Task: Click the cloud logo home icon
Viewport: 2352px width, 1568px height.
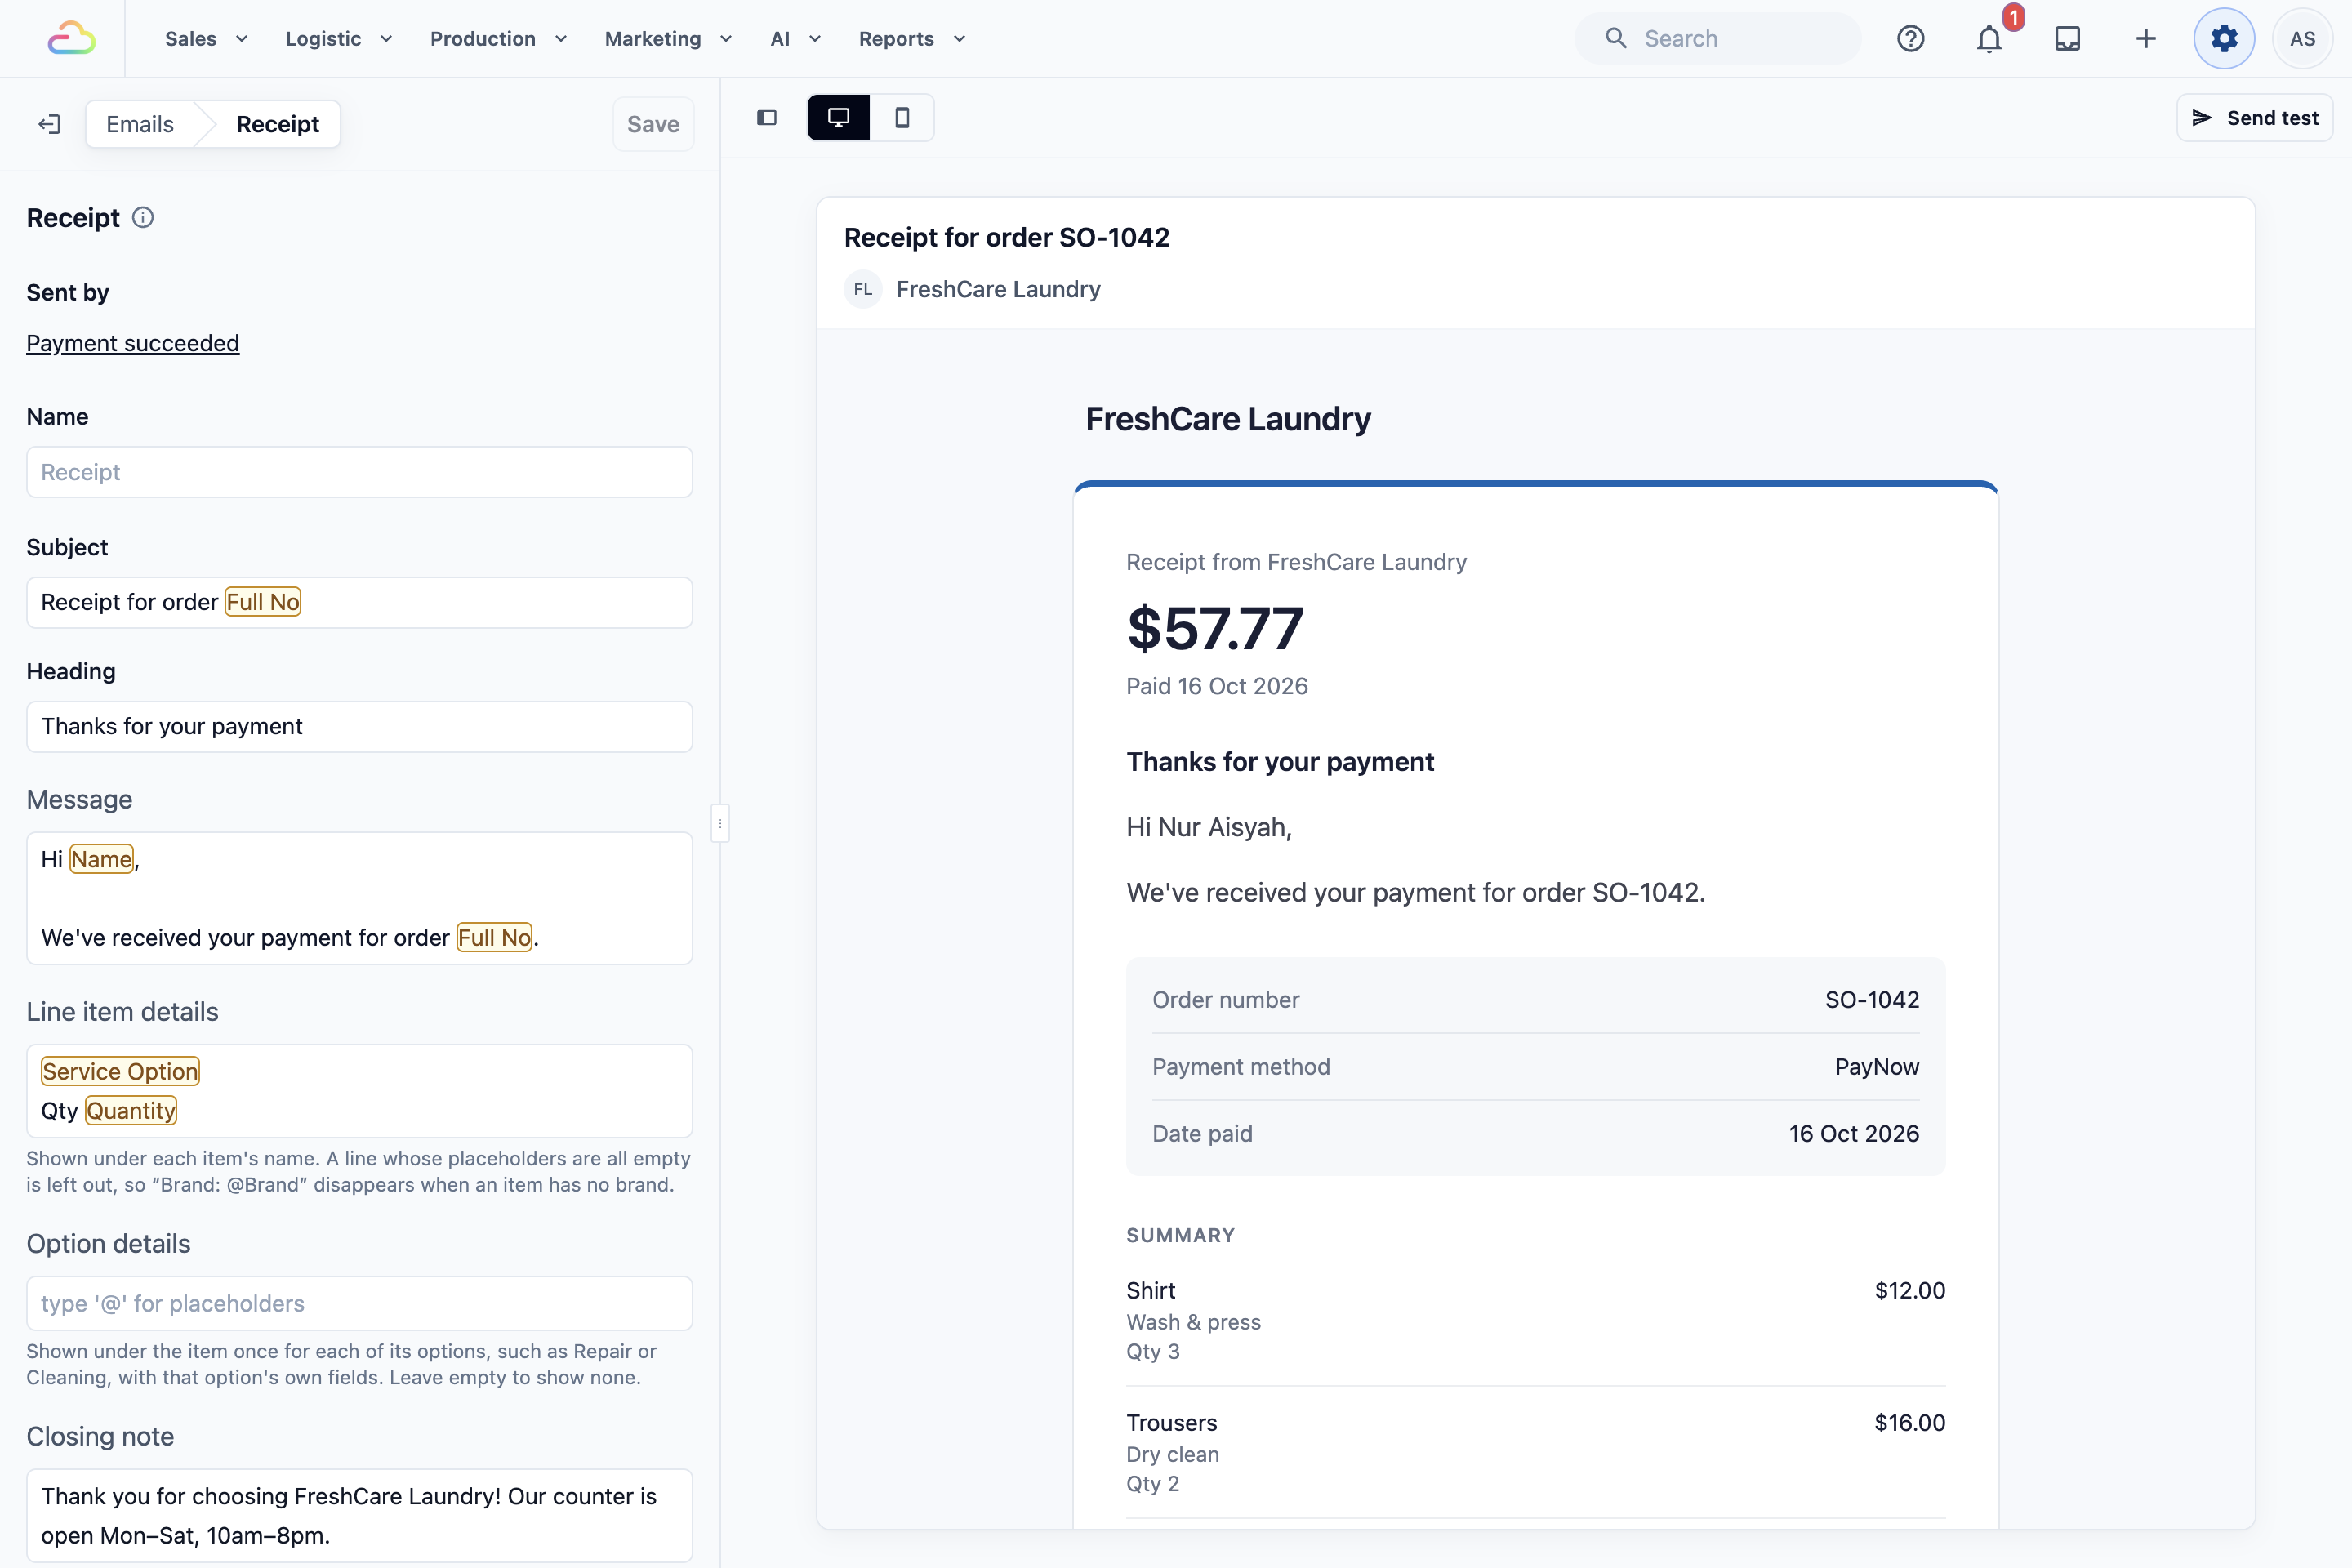Action: [x=72, y=38]
